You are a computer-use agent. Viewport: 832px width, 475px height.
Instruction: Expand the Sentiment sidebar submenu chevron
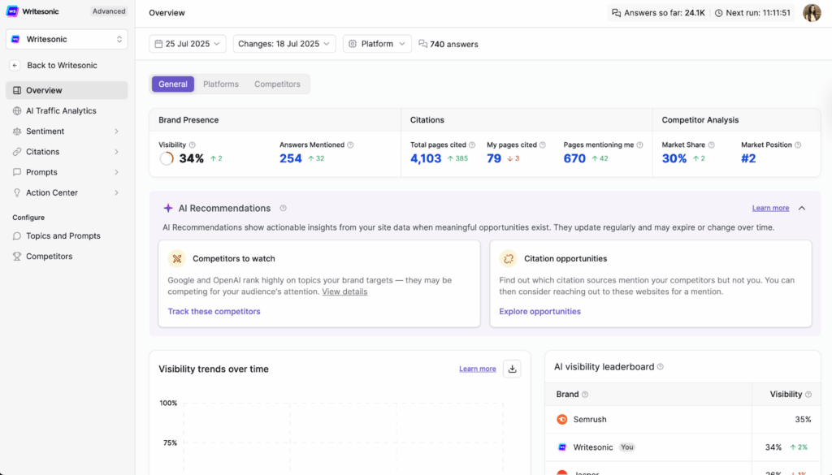[116, 132]
